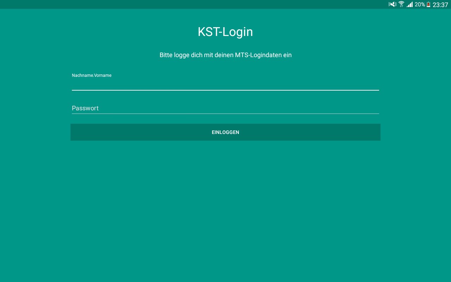
Task: Click inside the Nachname.Vorname field
Action: click(x=225, y=85)
